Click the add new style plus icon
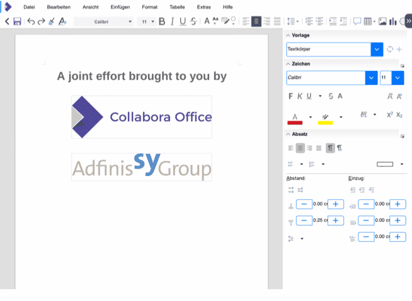This screenshot has height=301, width=412. tap(399, 49)
